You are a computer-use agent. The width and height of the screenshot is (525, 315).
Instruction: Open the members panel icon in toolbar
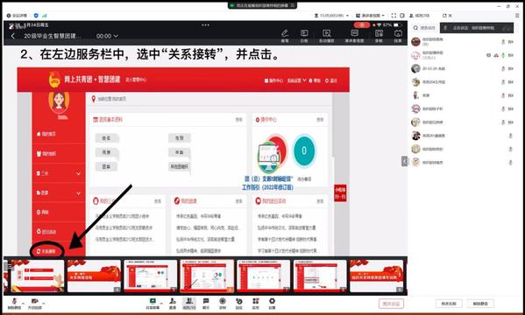189,304
